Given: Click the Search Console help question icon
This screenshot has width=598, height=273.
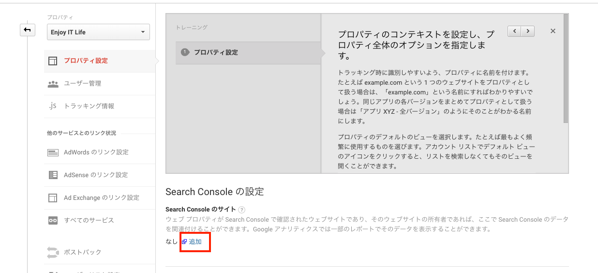Looking at the screenshot, I should (x=242, y=210).
